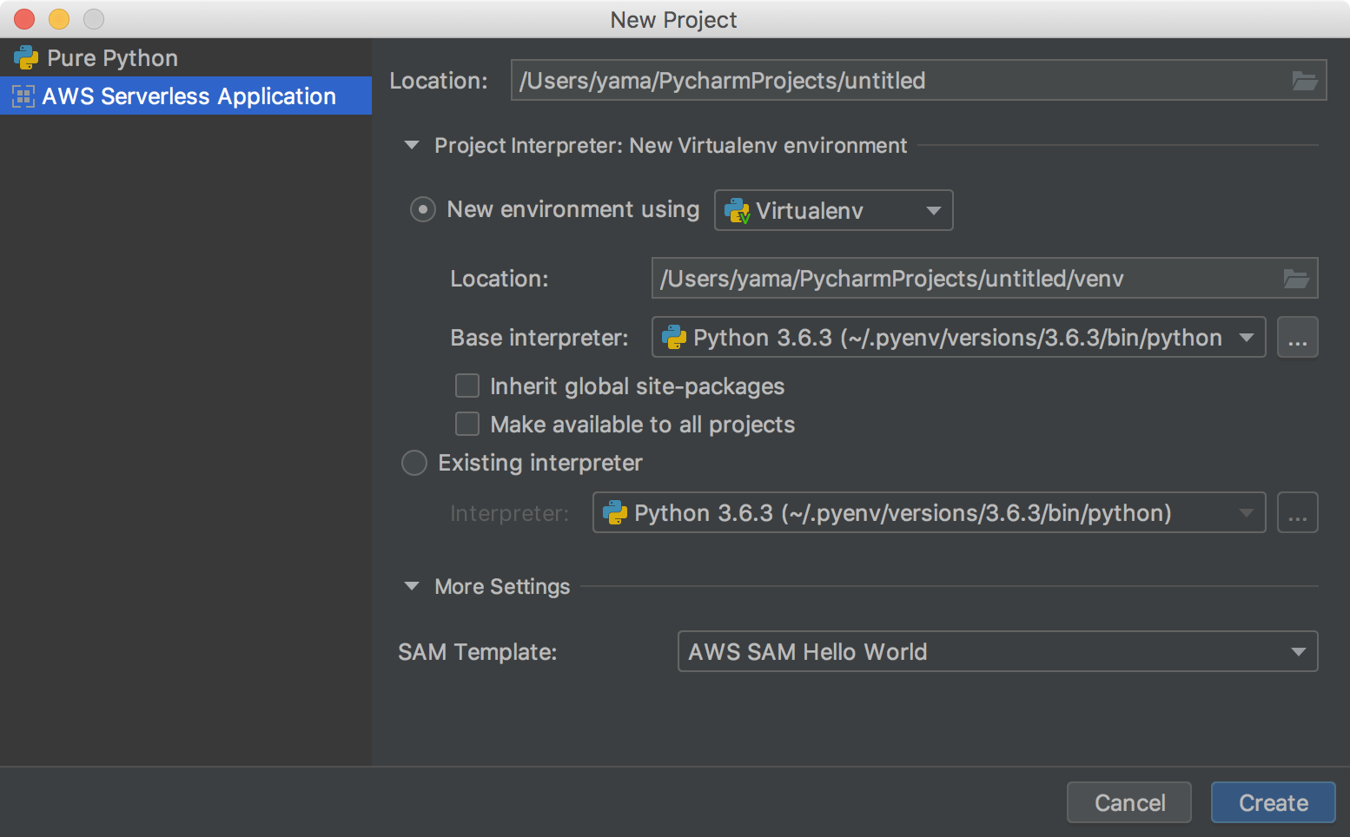Select Existing interpreter radio button
1350x837 pixels.
[x=414, y=463]
